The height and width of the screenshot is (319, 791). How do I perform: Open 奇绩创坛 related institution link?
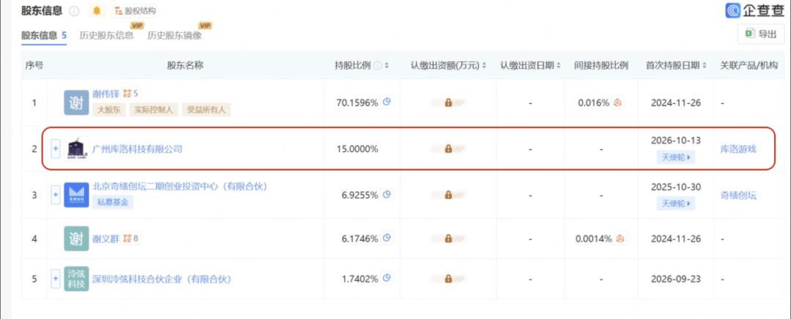[738, 195]
